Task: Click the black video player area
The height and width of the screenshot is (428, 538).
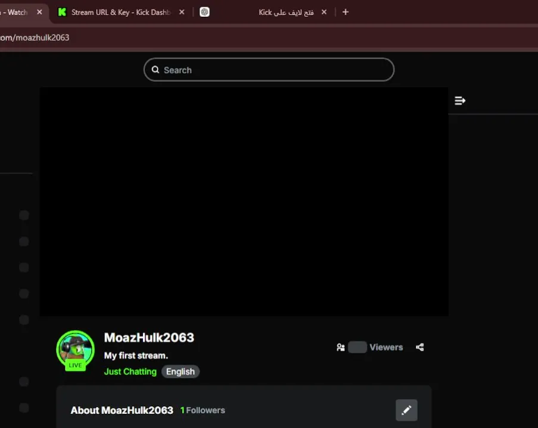Action: pos(244,202)
